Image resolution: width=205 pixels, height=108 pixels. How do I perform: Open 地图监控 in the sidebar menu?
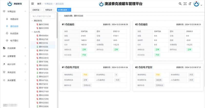tap(14, 19)
